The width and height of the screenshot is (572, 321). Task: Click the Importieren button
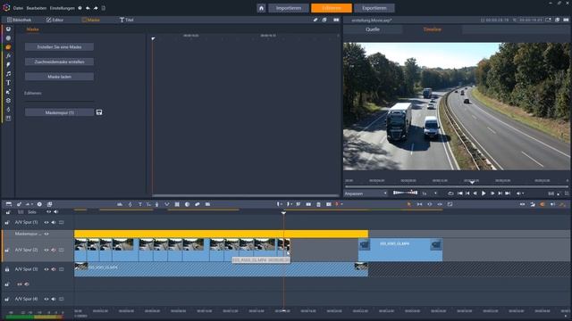pos(289,8)
